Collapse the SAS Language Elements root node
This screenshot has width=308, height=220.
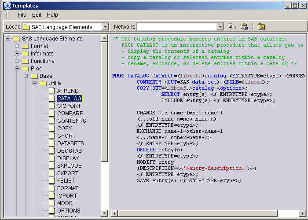(8, 39)
